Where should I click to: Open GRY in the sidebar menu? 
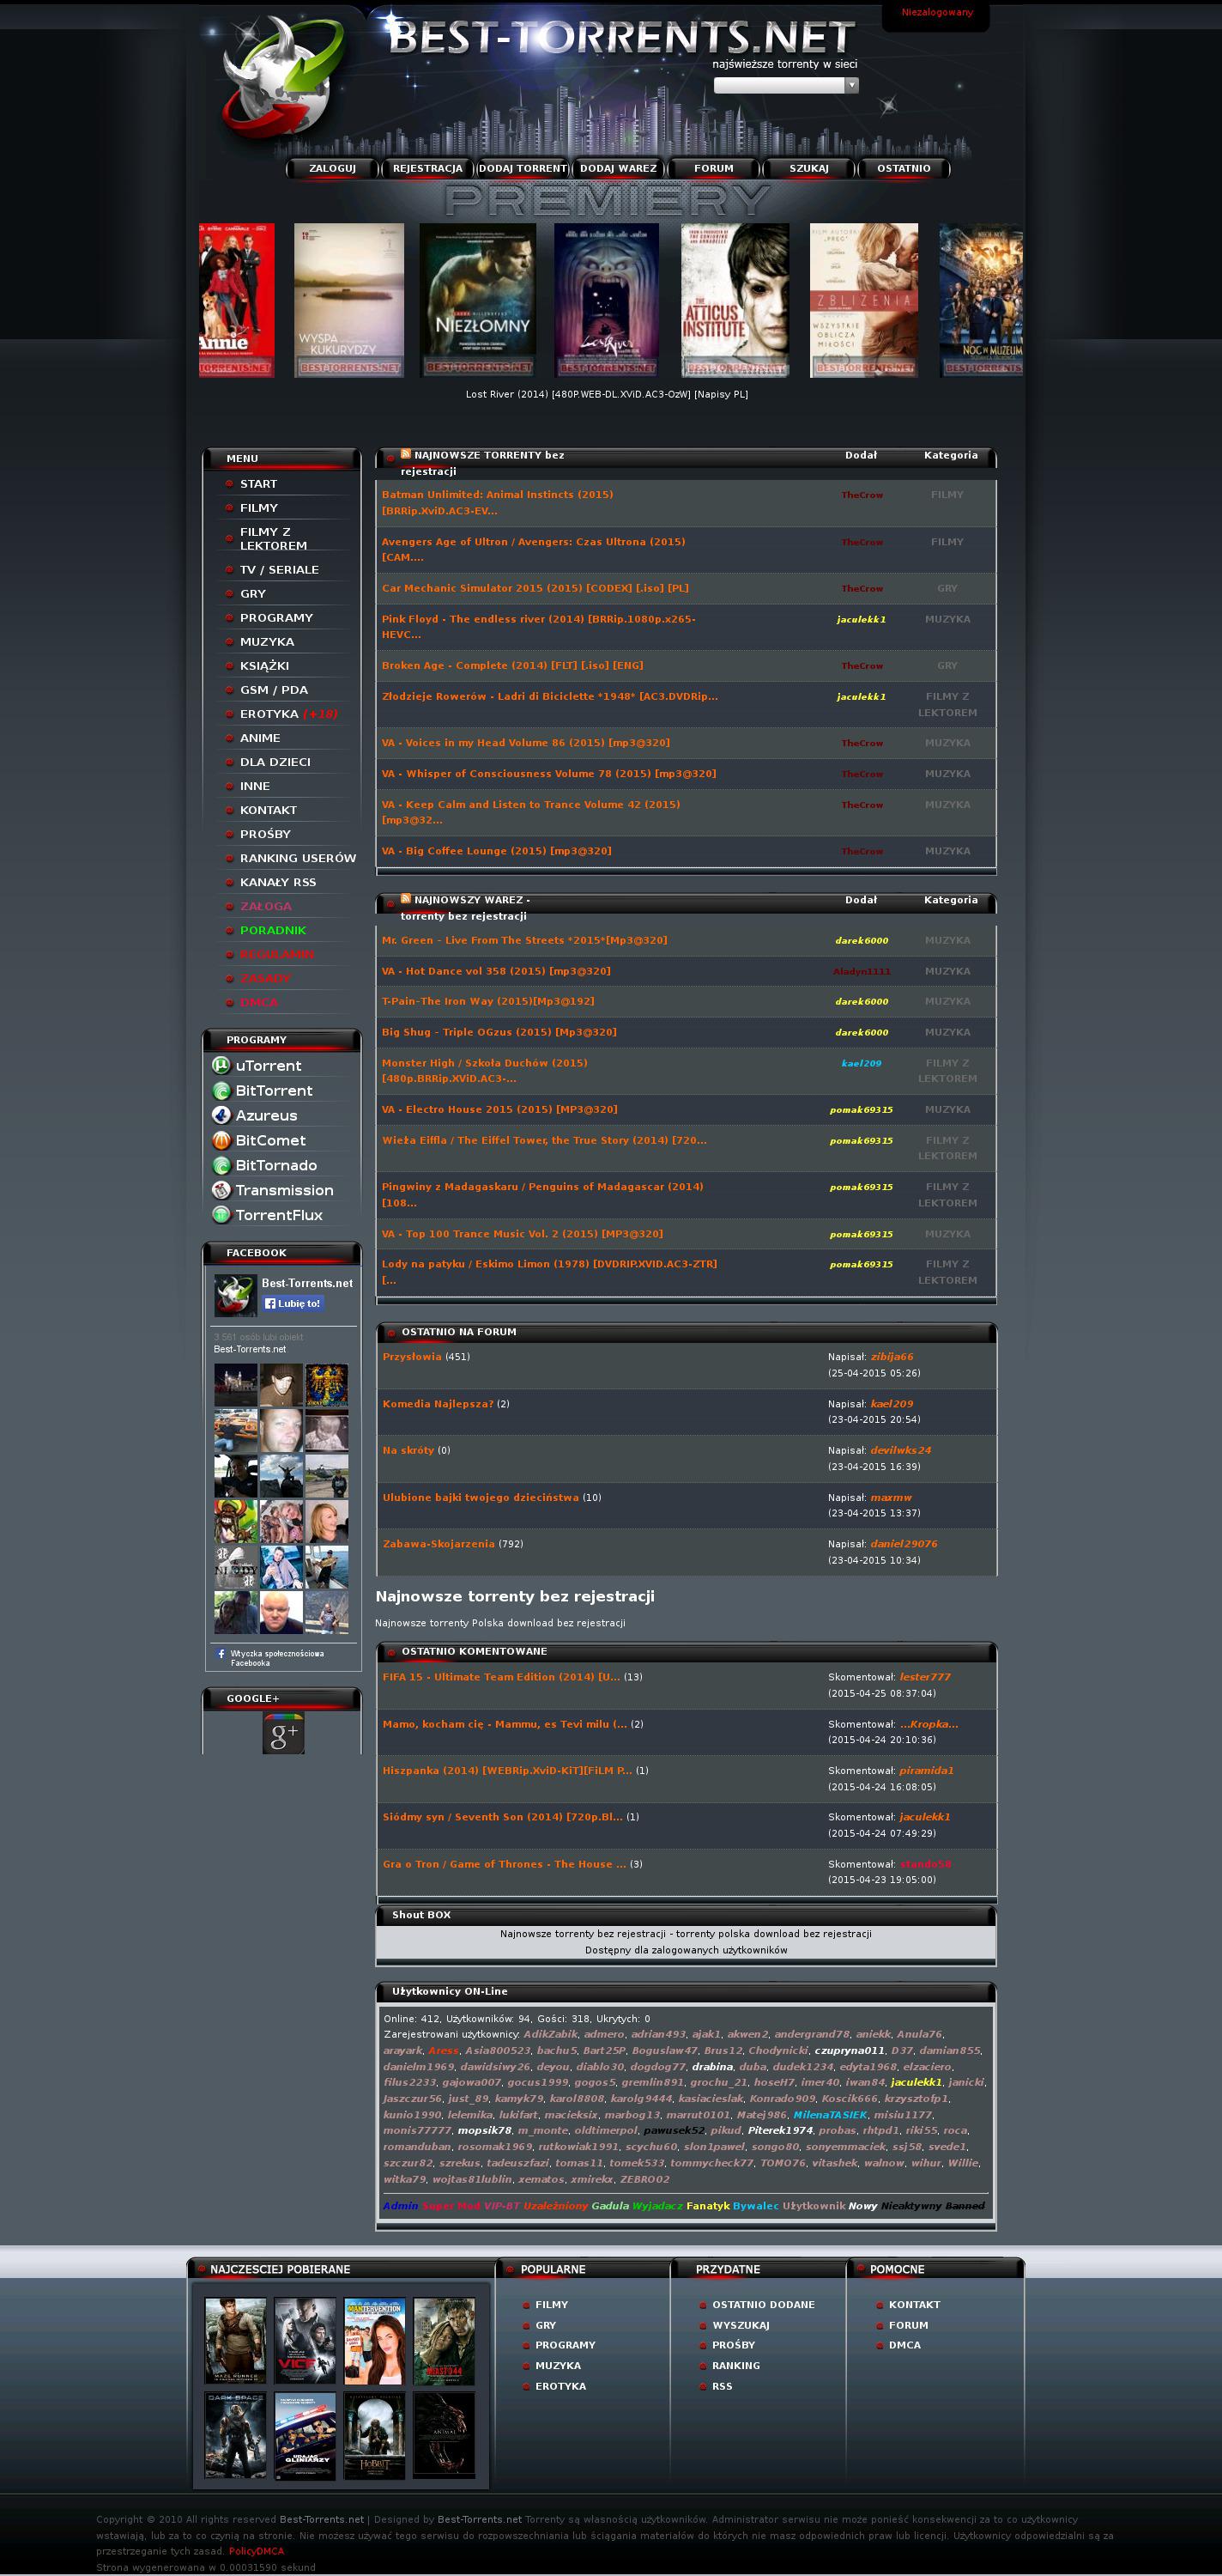pyautogui.click(x=253, y=594)
